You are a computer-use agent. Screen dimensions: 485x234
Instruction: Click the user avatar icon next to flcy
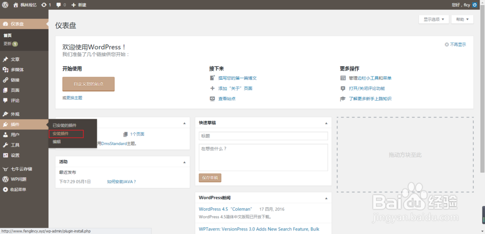[475, 5]
